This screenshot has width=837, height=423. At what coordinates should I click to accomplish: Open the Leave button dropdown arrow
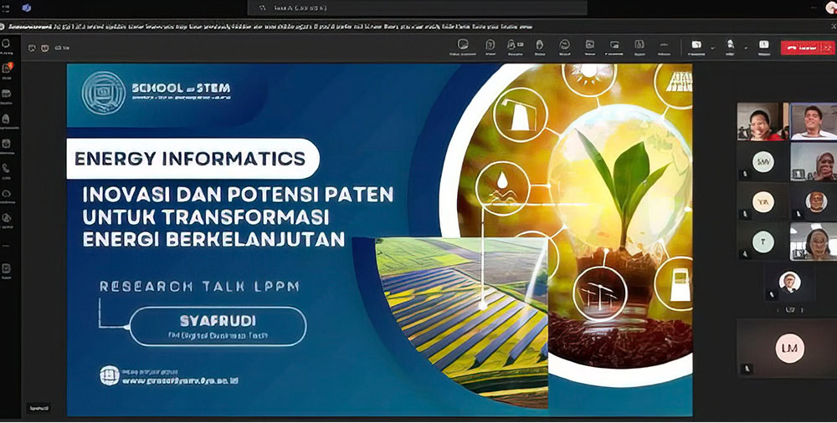824,48
